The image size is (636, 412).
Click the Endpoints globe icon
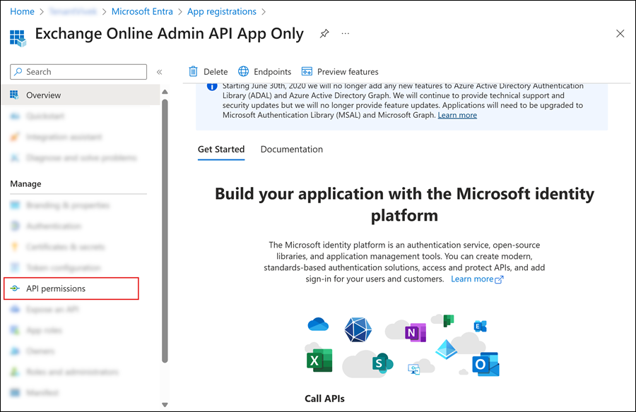[x=243, y=71]
